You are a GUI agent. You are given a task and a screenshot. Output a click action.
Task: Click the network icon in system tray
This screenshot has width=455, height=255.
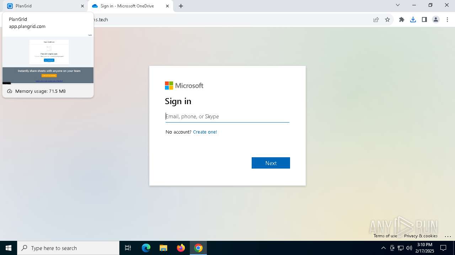[x=401, y=248]
